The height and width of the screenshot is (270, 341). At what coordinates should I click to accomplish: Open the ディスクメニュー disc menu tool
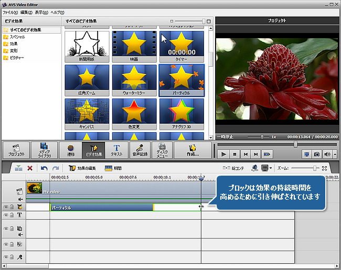163,149
